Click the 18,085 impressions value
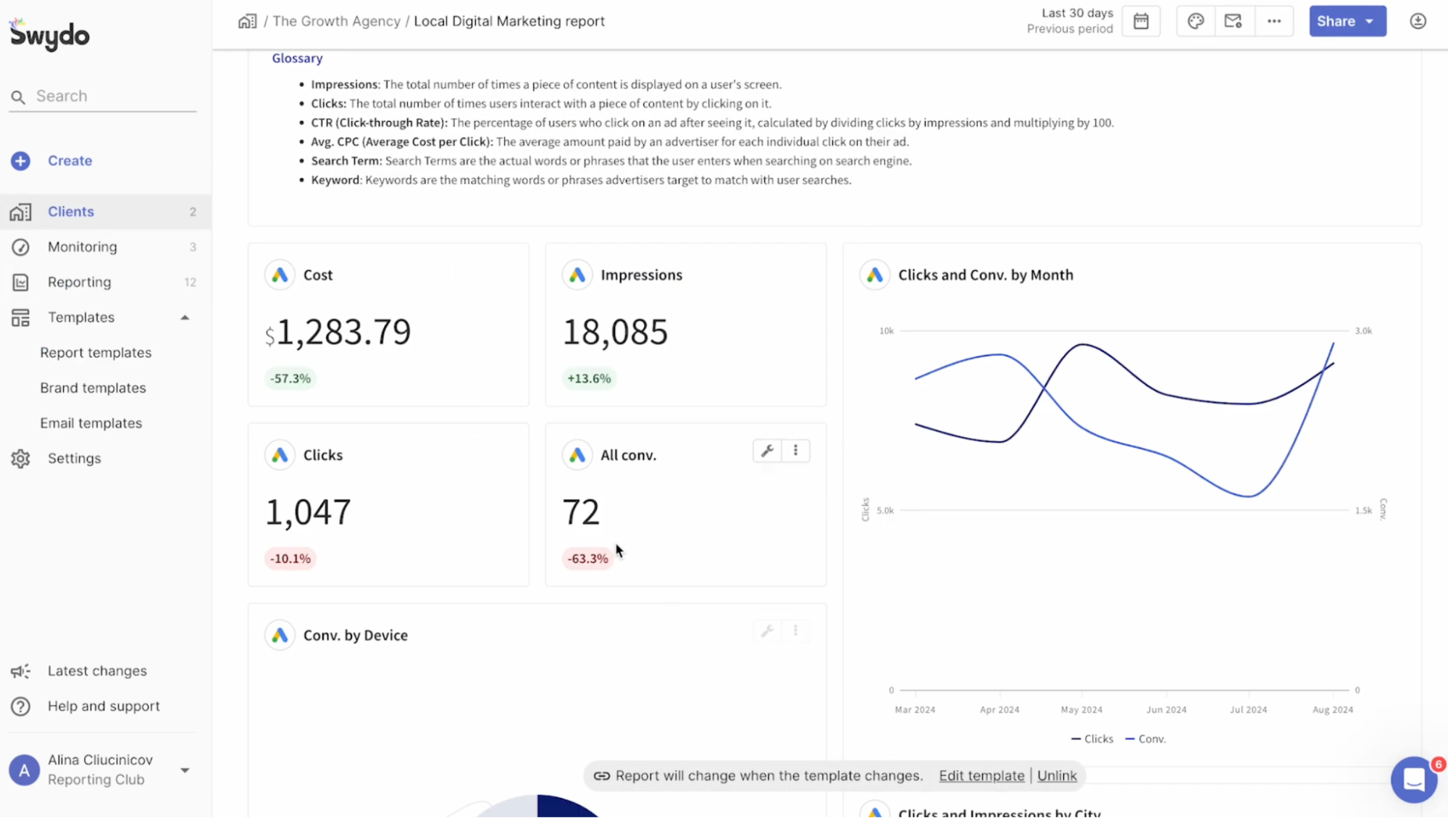This screenshot has height=818, width=1448. [x=615, y=332]
